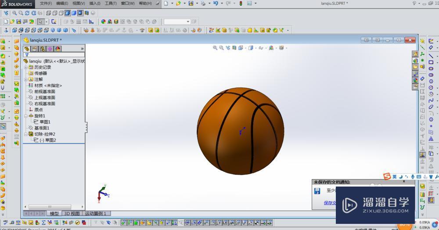Open the dropdown arrow next to Open folder icon
Image resolution: width=439 pixels, height=230 pixels.
pos(184,4)
